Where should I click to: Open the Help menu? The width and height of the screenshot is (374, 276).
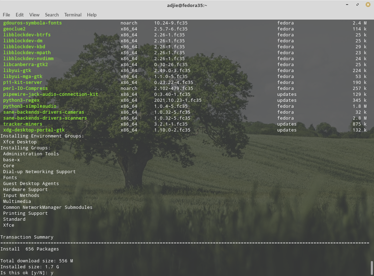92,15
